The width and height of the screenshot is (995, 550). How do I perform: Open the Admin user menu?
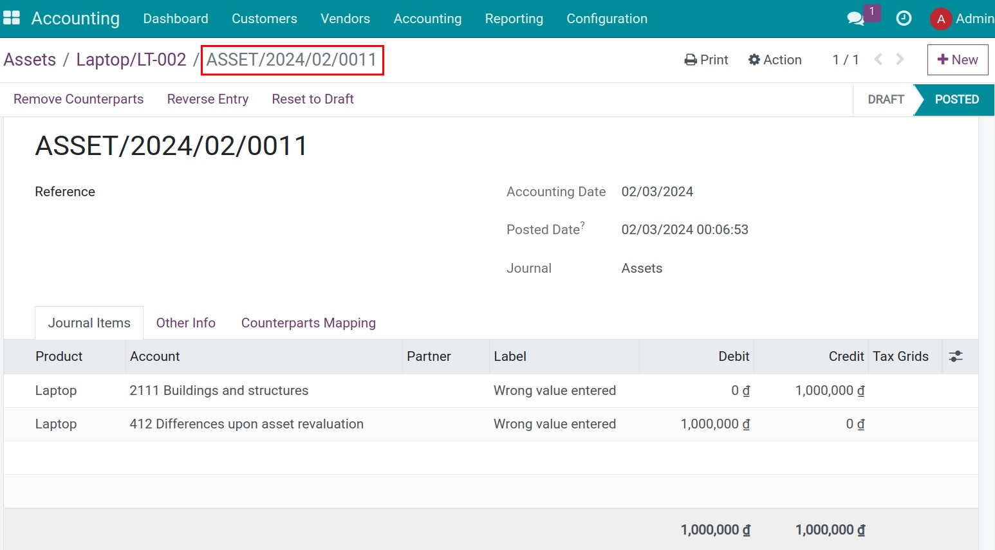coord(962,19)
